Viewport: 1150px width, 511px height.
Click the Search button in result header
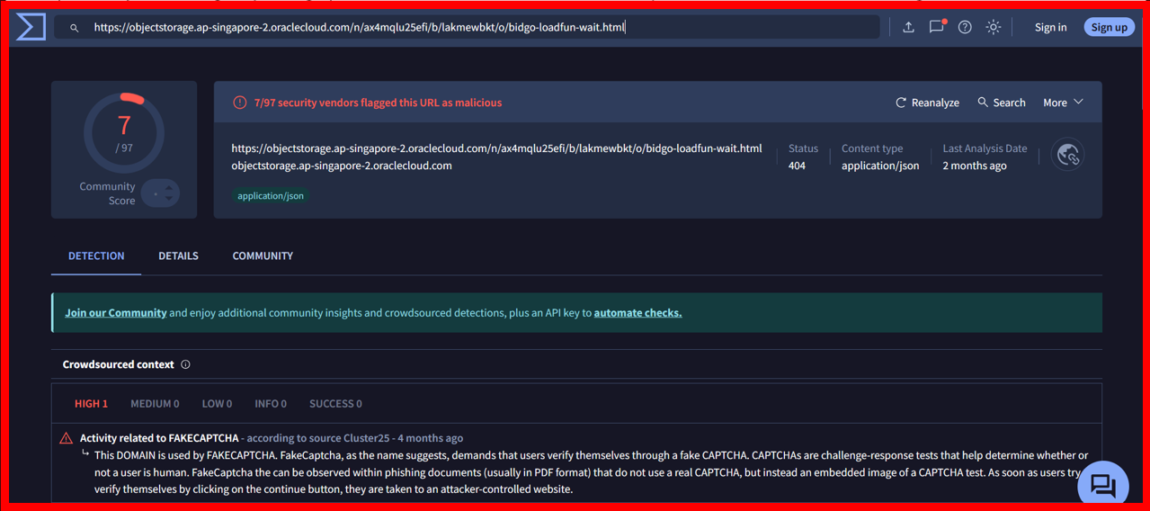click(1002, 103)
